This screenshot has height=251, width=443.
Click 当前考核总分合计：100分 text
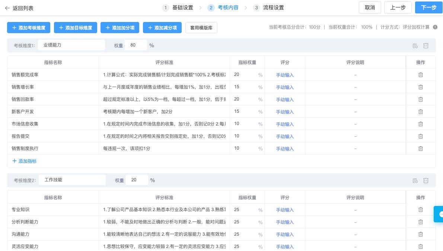(294, 27)
